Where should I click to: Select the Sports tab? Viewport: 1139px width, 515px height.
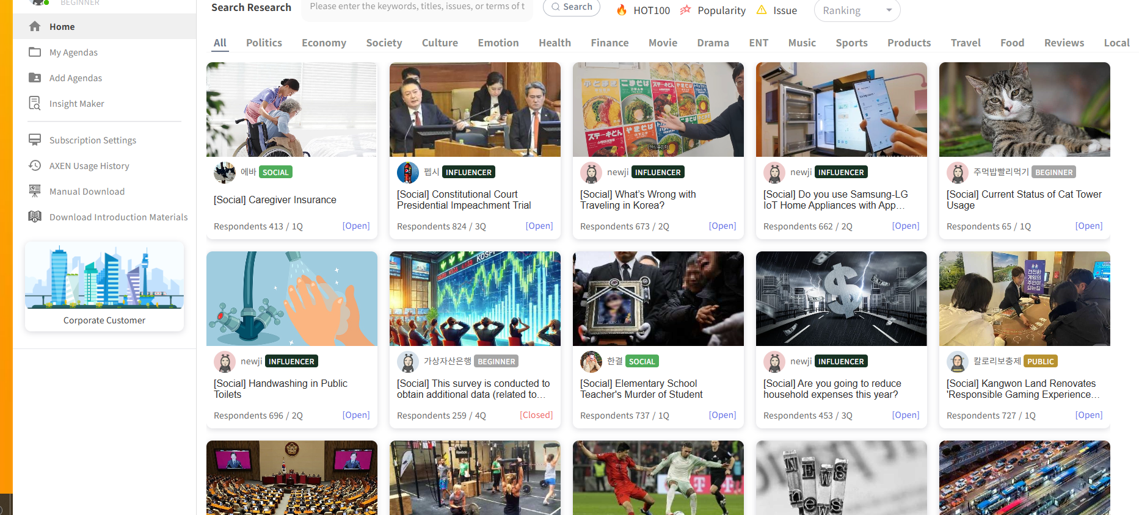point(851,43)
